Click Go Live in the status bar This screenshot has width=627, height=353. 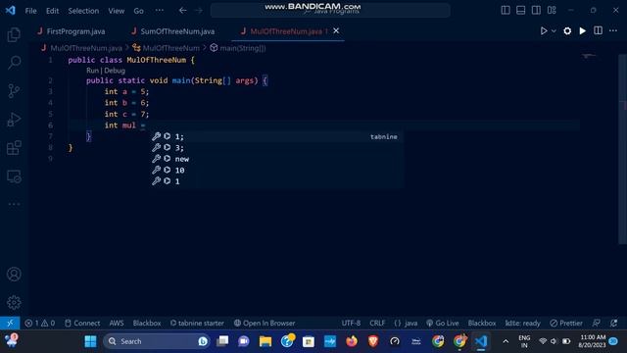(x=443, y=323)
